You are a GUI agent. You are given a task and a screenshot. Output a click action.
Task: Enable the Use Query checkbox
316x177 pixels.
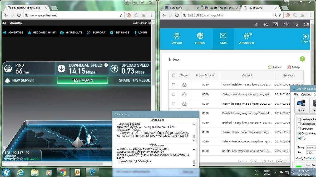point(299,129)
